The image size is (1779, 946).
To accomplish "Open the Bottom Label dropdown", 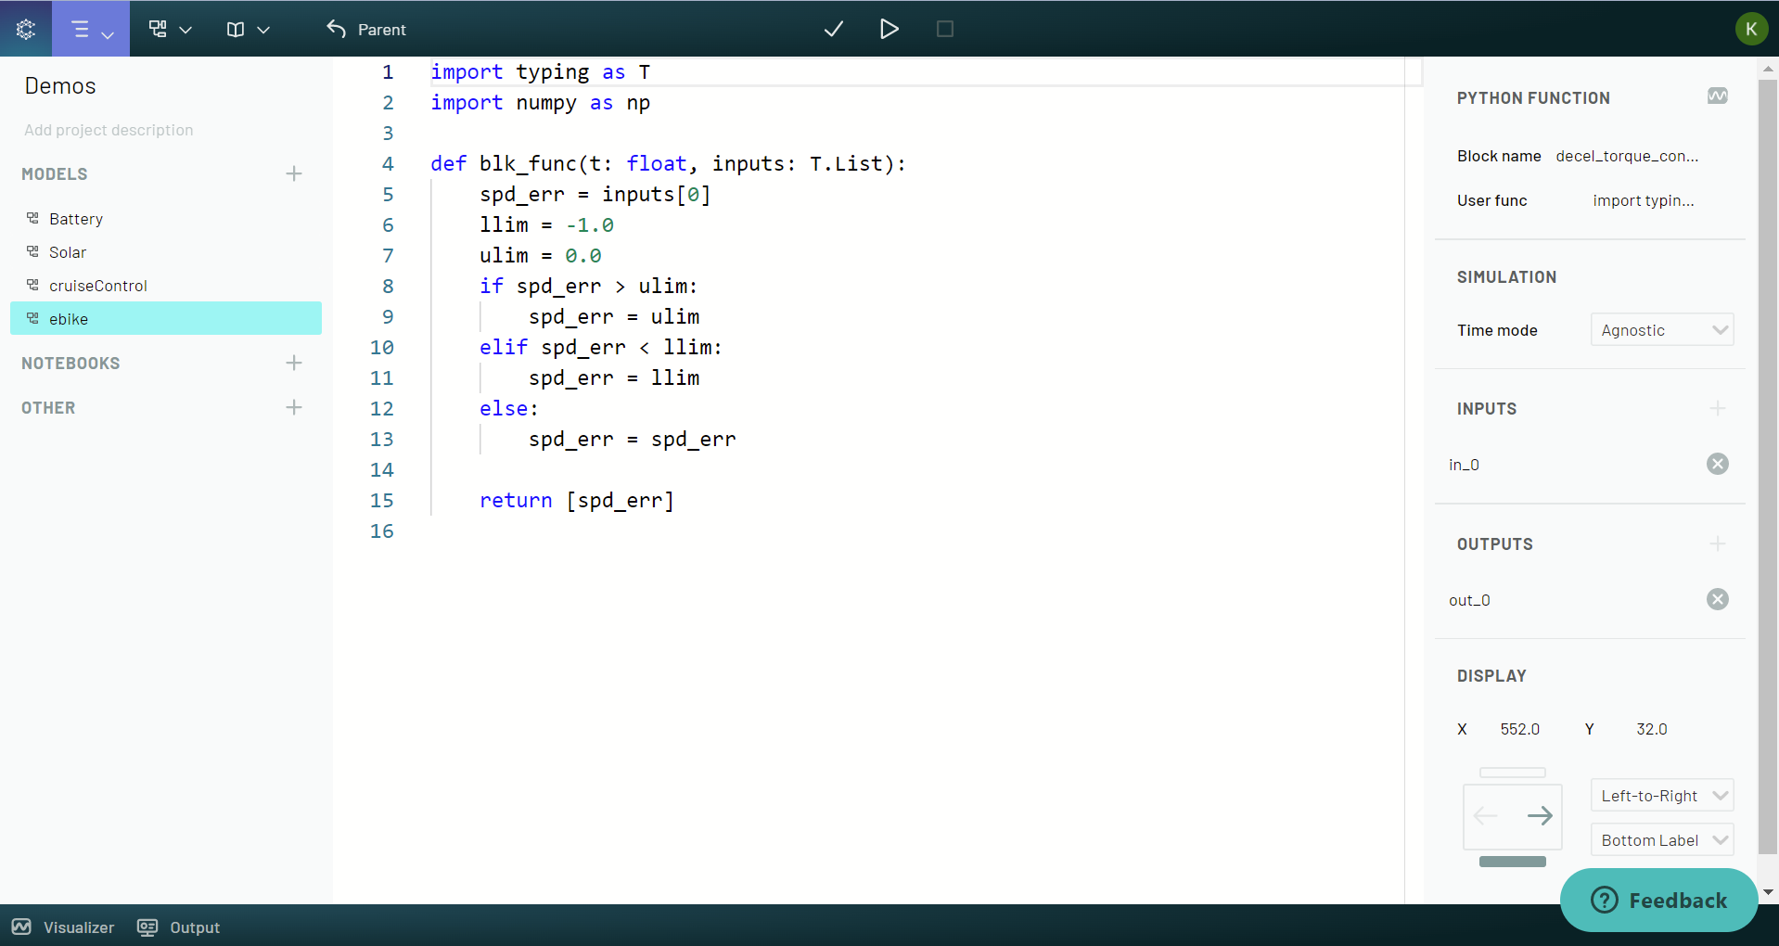I will click(1661, 839).
